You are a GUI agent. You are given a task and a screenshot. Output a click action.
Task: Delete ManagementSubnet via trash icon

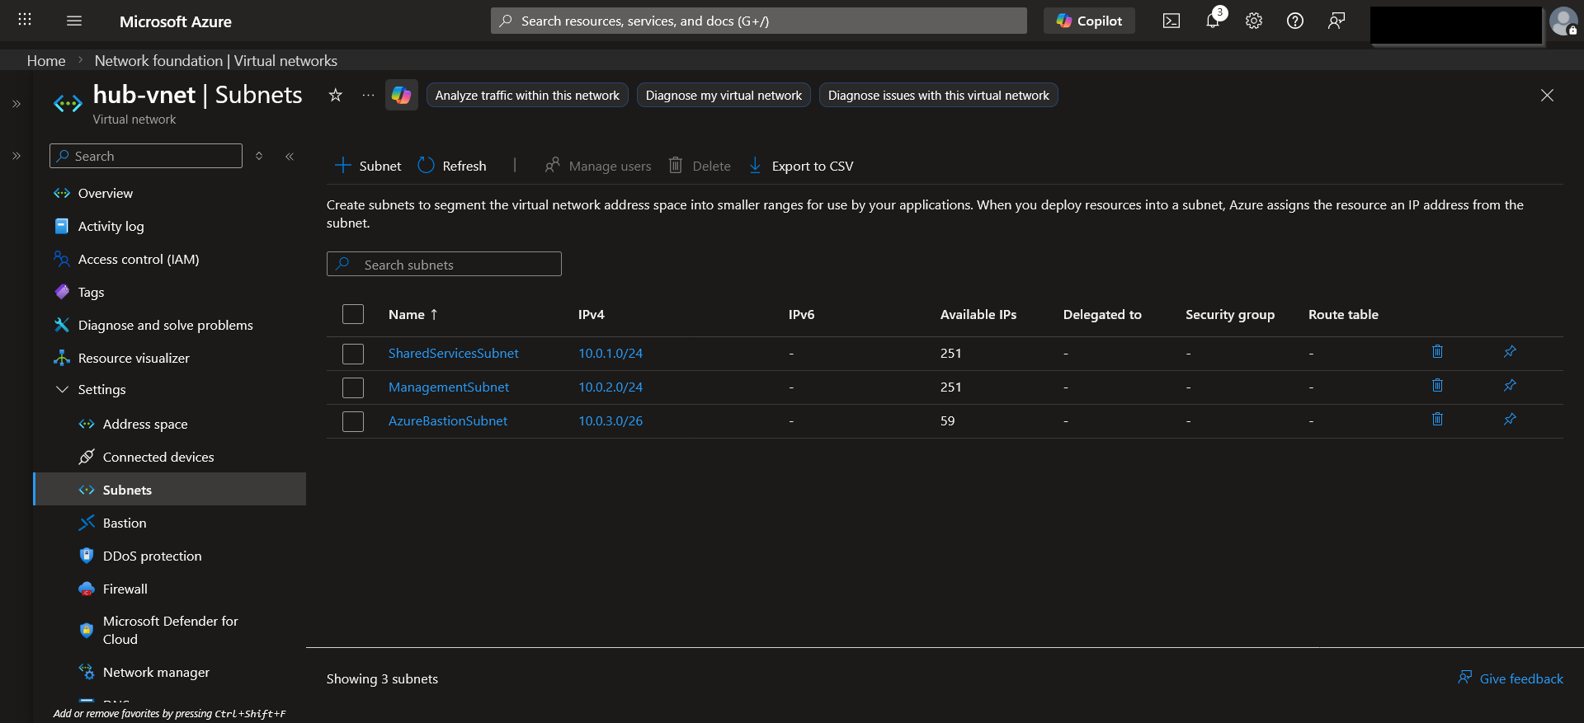pyautogui.click(x=1437, y=386)
